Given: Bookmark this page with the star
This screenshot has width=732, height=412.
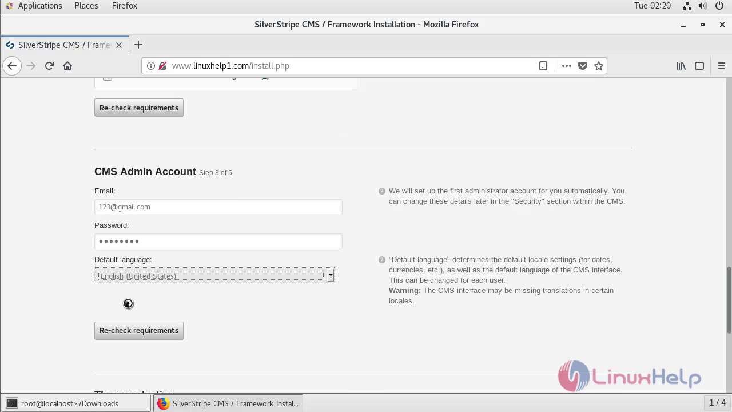Looking at the screenshot, I should (x=599, y=66).
